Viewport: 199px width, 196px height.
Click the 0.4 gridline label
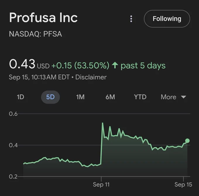click(13, 145)
